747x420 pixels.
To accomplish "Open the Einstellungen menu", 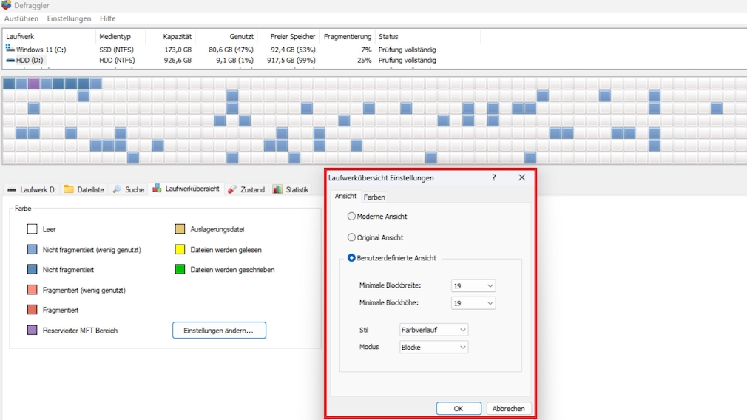I will click(69, 18).
